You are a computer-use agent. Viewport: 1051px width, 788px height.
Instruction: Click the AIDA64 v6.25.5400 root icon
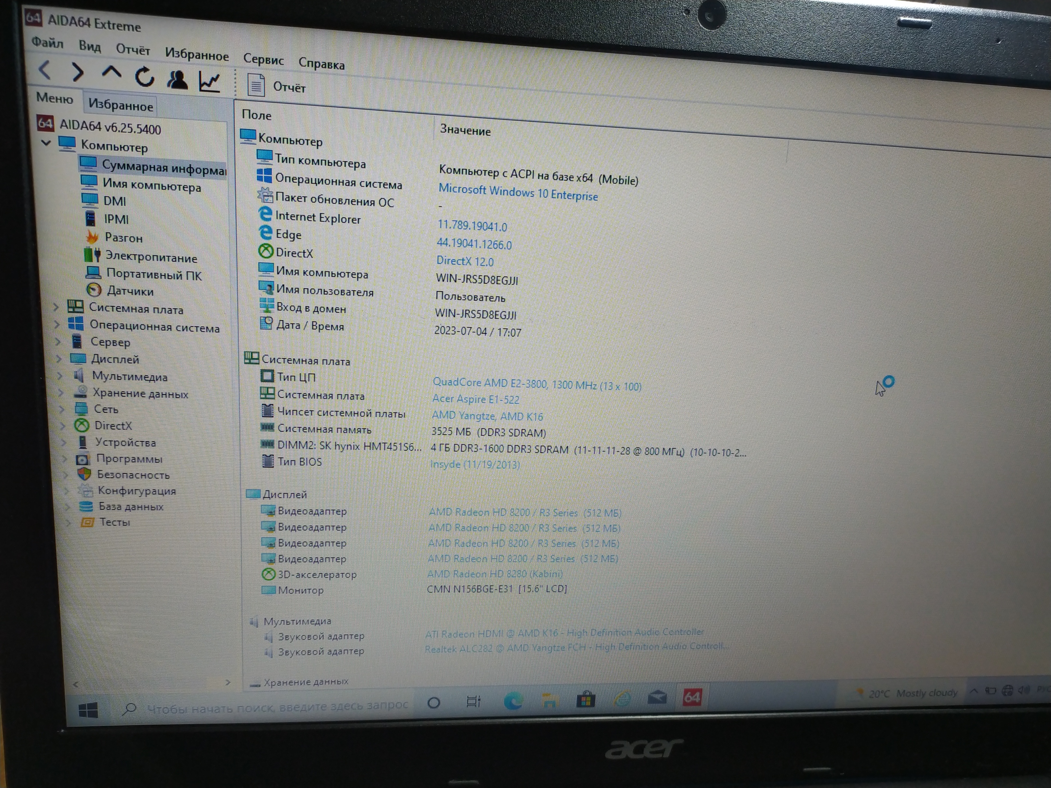click(45, 123)
